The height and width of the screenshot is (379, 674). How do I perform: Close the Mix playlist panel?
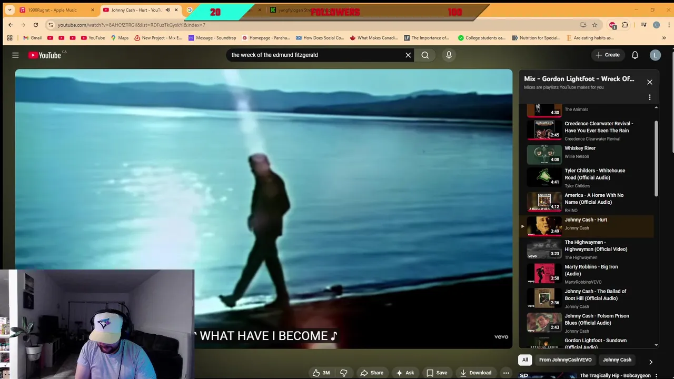coord(650,82)
